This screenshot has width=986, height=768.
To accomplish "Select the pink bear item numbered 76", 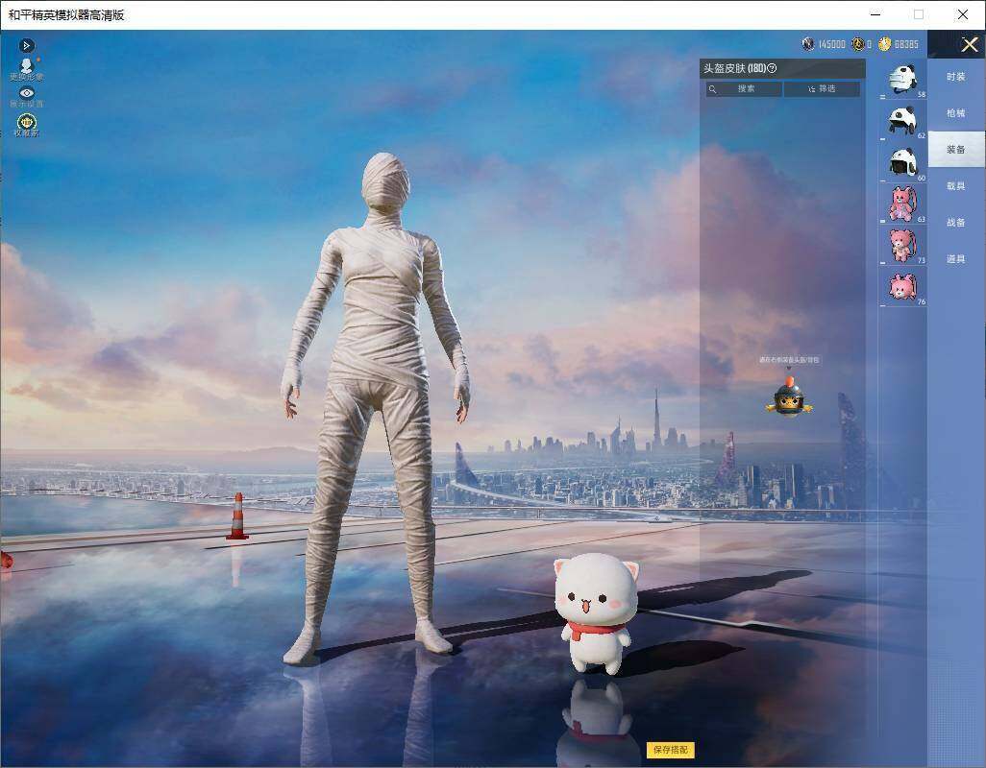I will (903, 287).
